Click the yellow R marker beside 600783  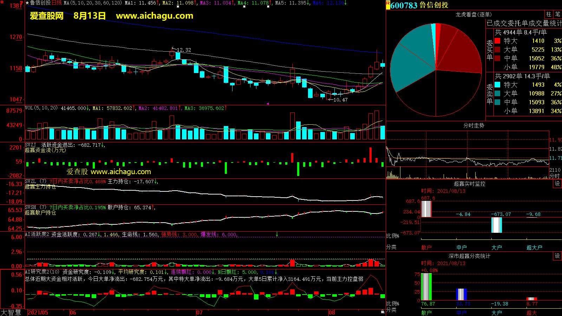click(388, 5)
